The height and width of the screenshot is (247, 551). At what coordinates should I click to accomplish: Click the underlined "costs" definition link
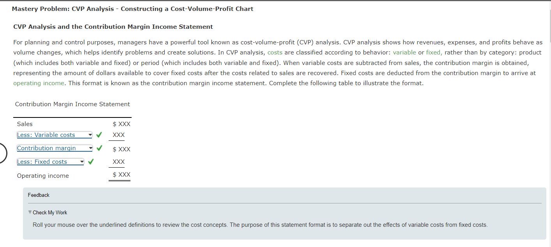pyautogui.click(x=275, y=52)
